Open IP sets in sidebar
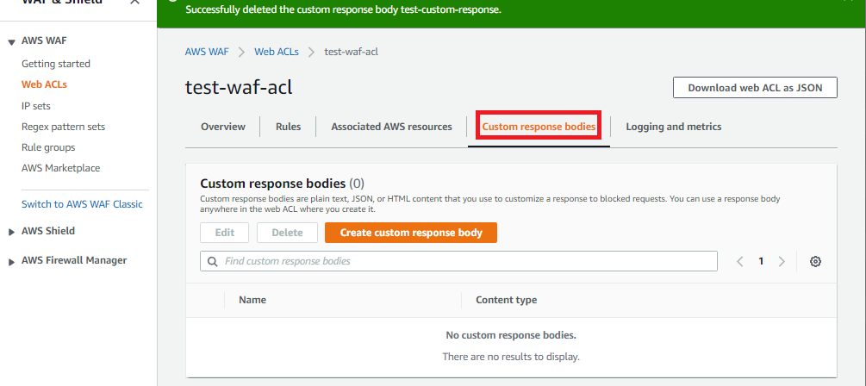The width and height of the screenshot is (866, 386). pyautogui.click(x=36, y=105)
